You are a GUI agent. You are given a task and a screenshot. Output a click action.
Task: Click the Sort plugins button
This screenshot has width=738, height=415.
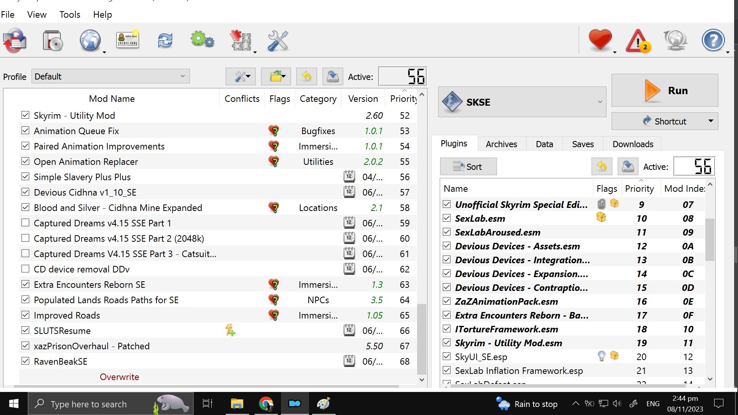468,166
